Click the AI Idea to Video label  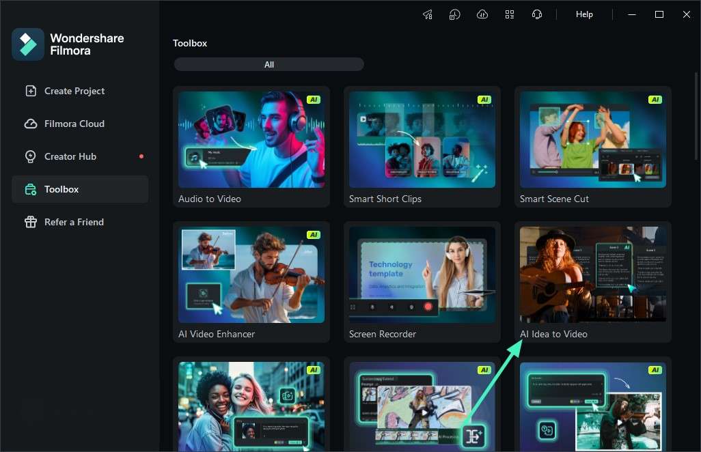click(x=553, y=334)
